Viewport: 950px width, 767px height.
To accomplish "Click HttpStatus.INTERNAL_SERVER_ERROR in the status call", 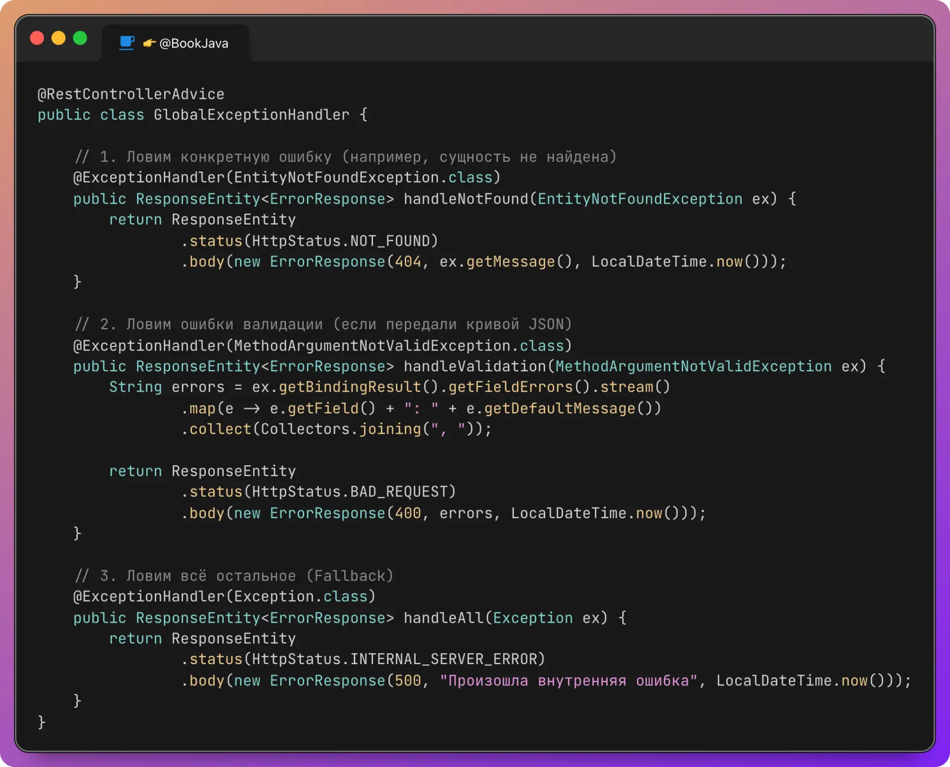I will click(395, 659).
